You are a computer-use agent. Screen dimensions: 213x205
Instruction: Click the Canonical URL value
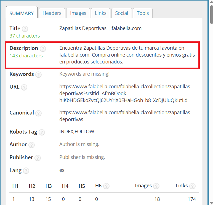125,116
